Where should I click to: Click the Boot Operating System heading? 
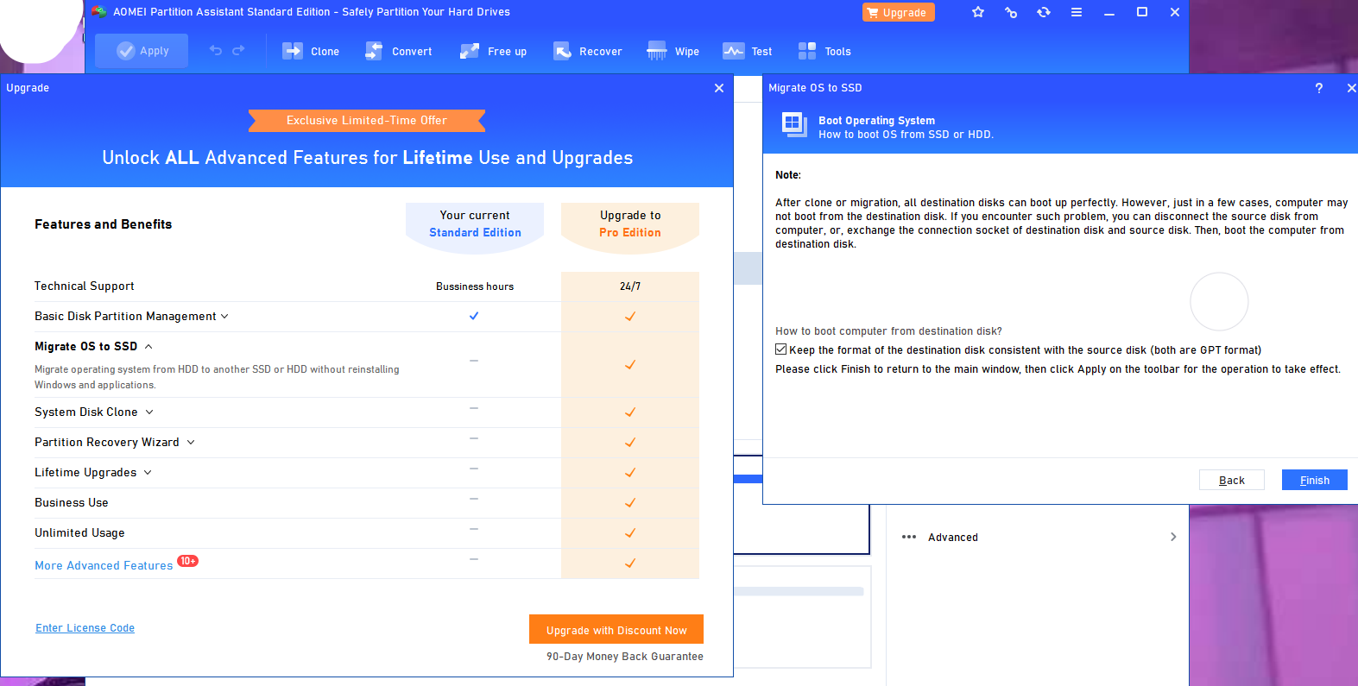tap(876, 121)
